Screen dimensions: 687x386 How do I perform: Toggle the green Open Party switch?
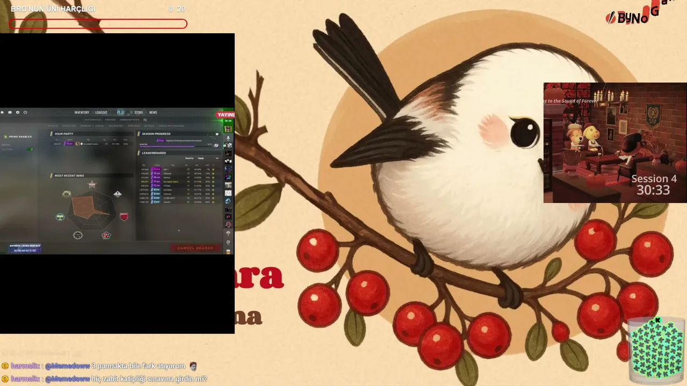(x=30, y=149)
